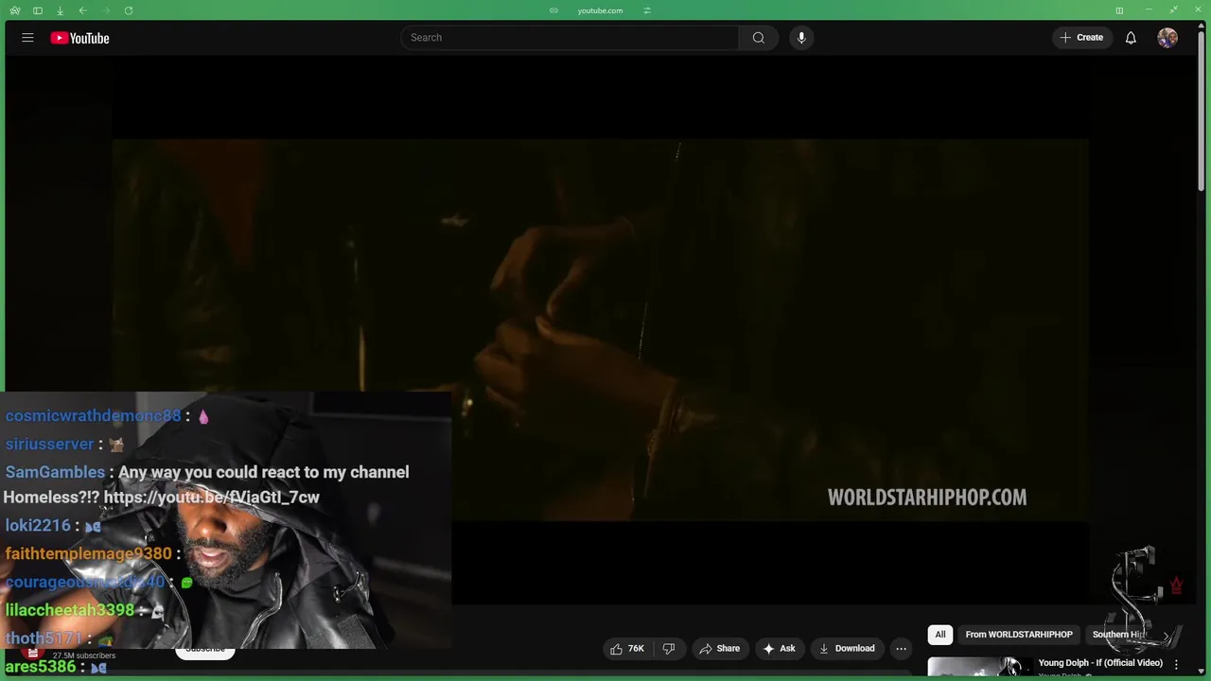
Task: Dislike the video with thumbs down
Action: point(669,648)
